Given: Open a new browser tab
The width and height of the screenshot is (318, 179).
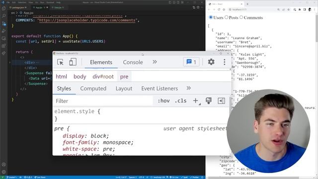Looking at the screenshot, I should pos(247,4).
